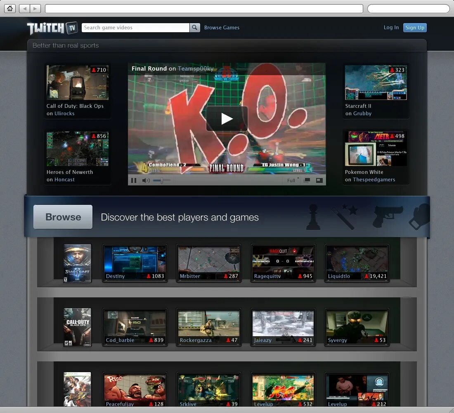Go forward with the browser forward arrow
Image resolution: width=454 pixels, height=413 pixels.
pyautogui.click(x=35, y=9)
